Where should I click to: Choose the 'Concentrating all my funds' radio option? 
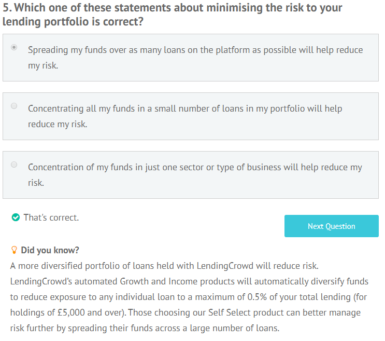click(x=14, y=106)
